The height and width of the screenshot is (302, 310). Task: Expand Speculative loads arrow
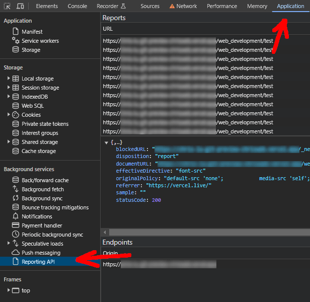9,243
